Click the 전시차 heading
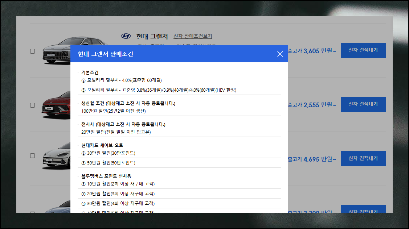The width and height of the screenshot is (409, 229). pos(123,125)
